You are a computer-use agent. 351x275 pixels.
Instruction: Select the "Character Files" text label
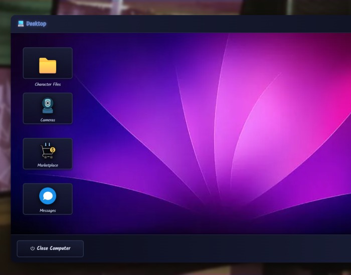pyautogui.click(x=48, y=84)
